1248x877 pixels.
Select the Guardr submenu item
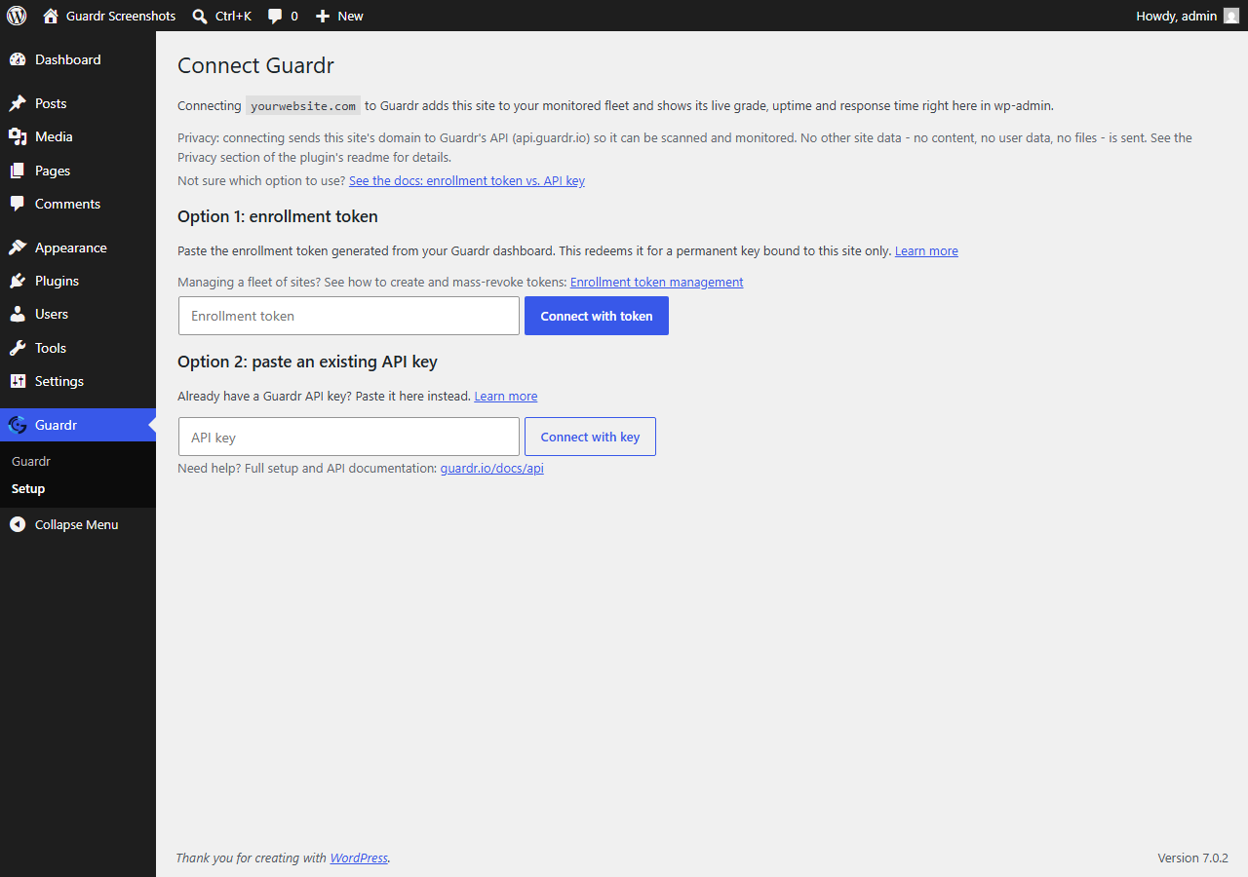pyautogui.click(x=31, y=461)
